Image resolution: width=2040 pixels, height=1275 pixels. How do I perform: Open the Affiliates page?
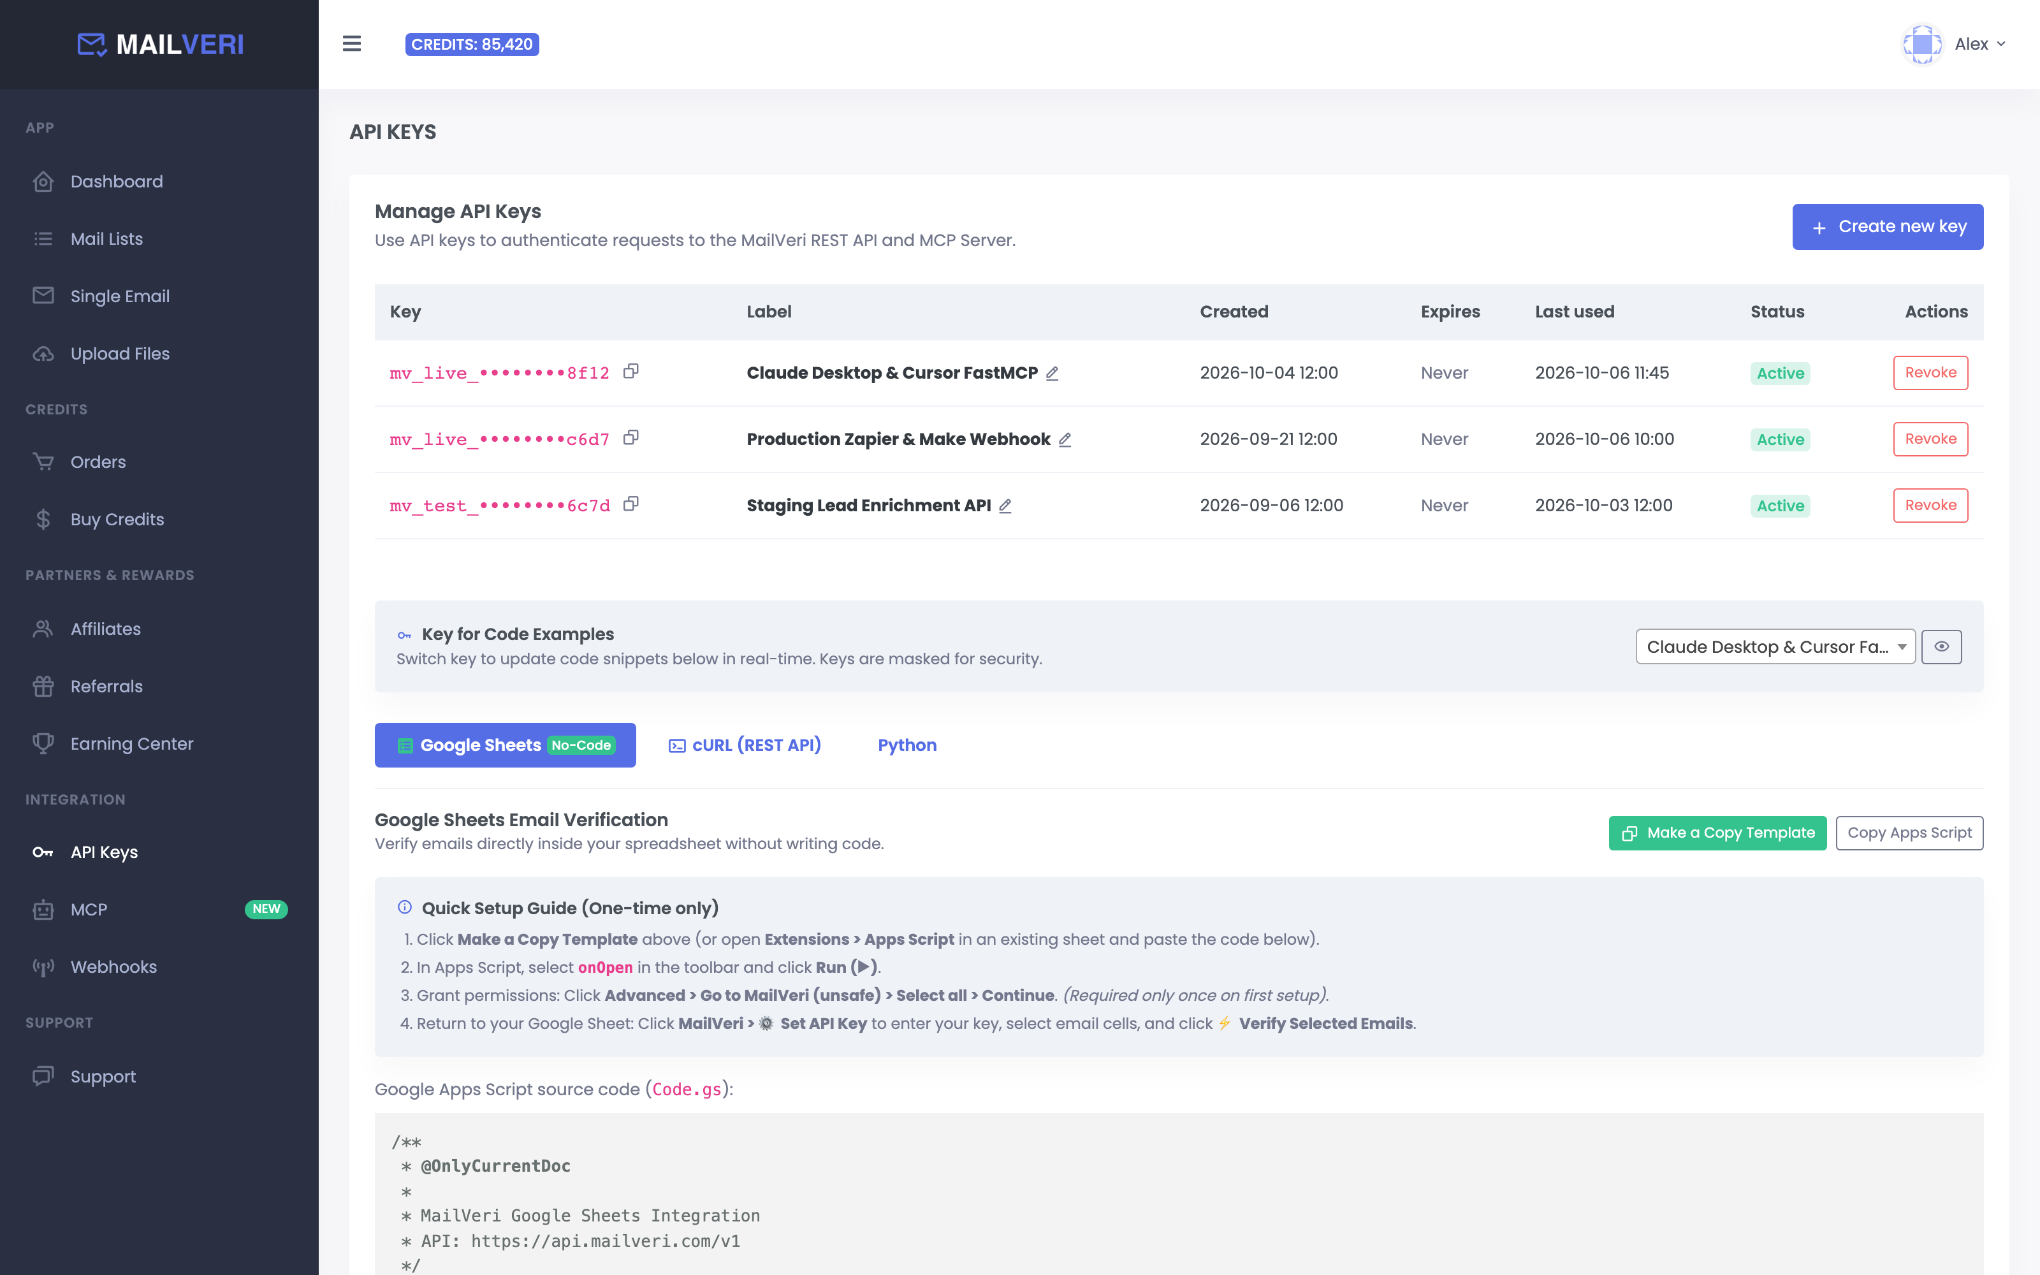click(x=105, y=629)
